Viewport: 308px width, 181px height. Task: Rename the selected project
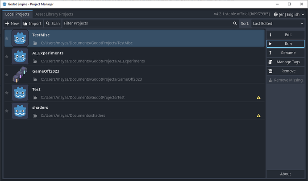(285, 53)
